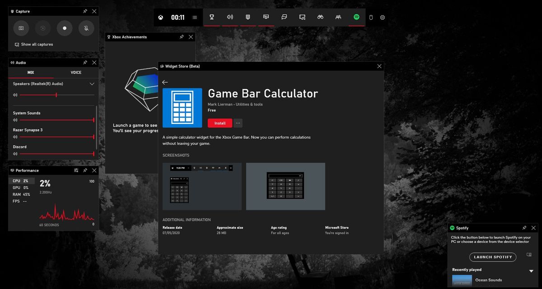The width and height of the screenshot is (542, 289).
Task: Install the Game Bar Calculator
Action: (x=220, y=123)
